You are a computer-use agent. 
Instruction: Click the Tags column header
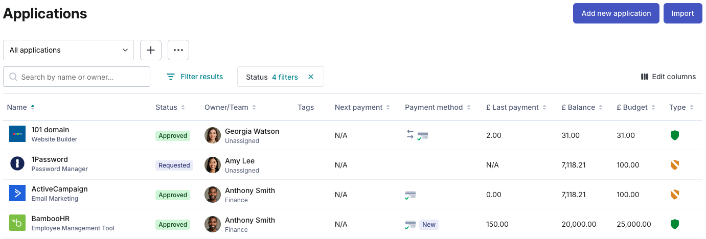point(306,107)
